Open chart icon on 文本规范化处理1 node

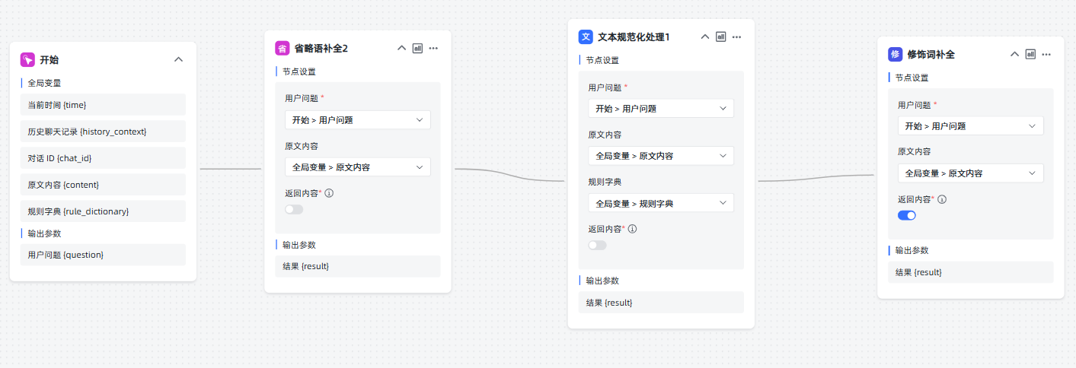coord(720,36)
